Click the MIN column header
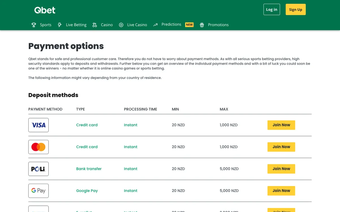Image resolution: width=340 pixels, height=212 pixels. 175,109
